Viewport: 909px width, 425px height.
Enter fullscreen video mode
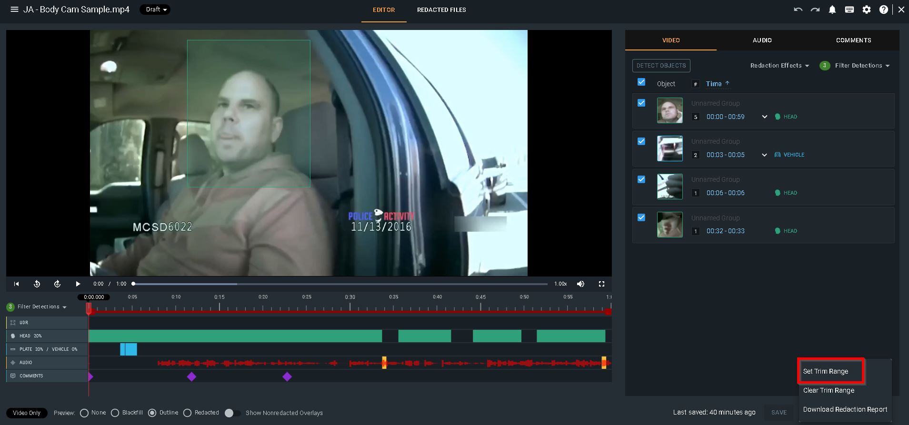pyautogui.click(x=601, y=284)
